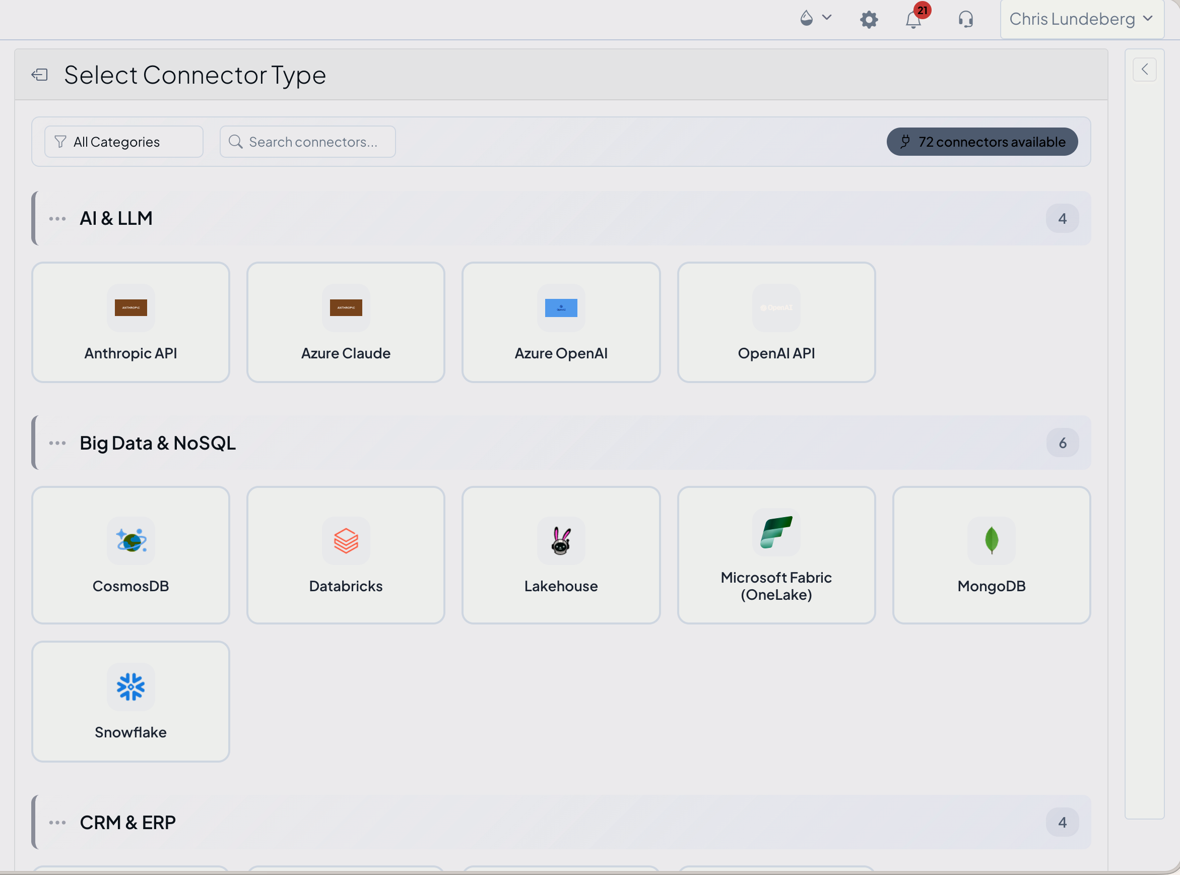Select the Microsoft Fabric logo
Viewport: 1180px width, 875px height.
pos(776,532)
